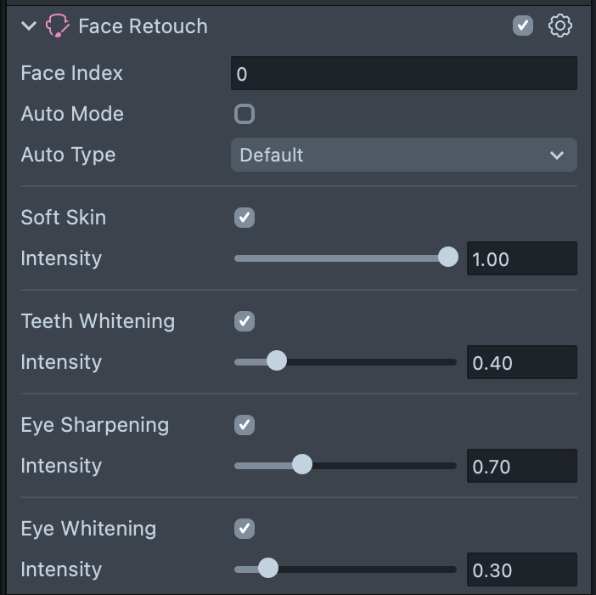Click the pink Face Retouch component icon
Image resolution: width=596 pixels, height=595 pixels.
[57, 26]
